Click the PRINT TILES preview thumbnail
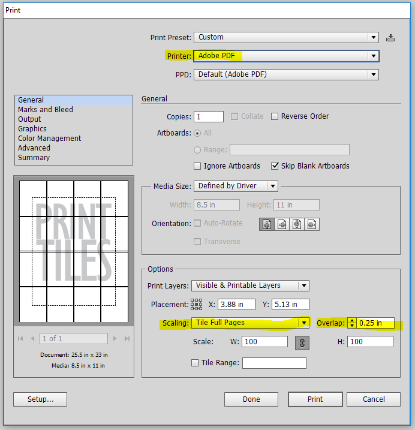415x430 pixels. [x=74, y=251]
